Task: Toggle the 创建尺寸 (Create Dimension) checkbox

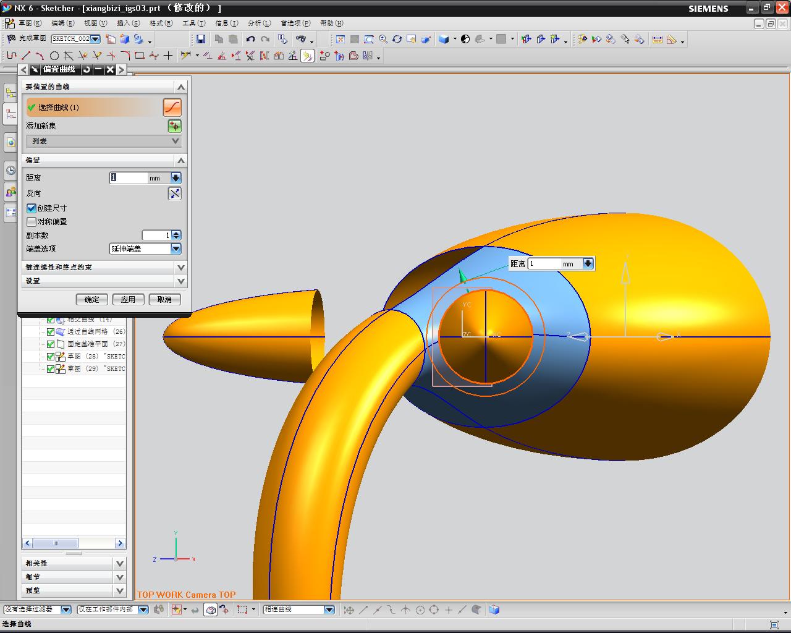Action: [32, 208]
